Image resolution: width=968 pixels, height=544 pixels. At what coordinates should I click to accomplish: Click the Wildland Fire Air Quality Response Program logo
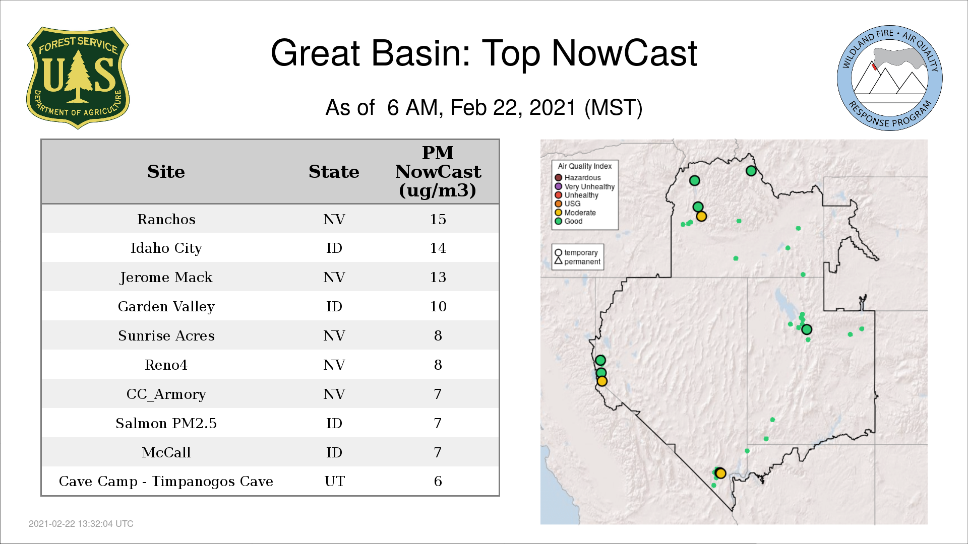click(889, 78)
